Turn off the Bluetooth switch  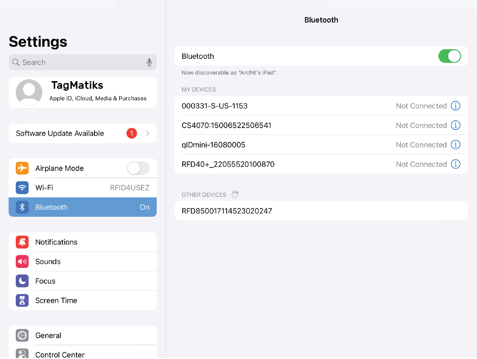(x=449, y=56)
